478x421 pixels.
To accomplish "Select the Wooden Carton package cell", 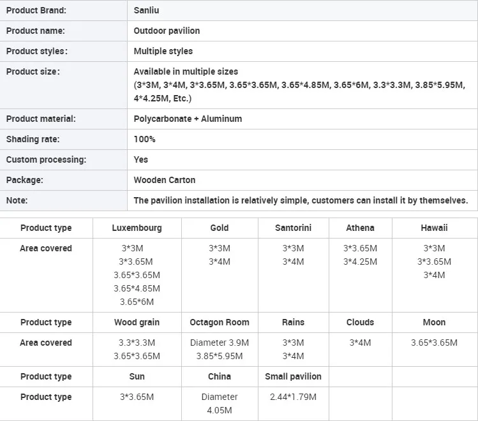I will tap(302, 180).
